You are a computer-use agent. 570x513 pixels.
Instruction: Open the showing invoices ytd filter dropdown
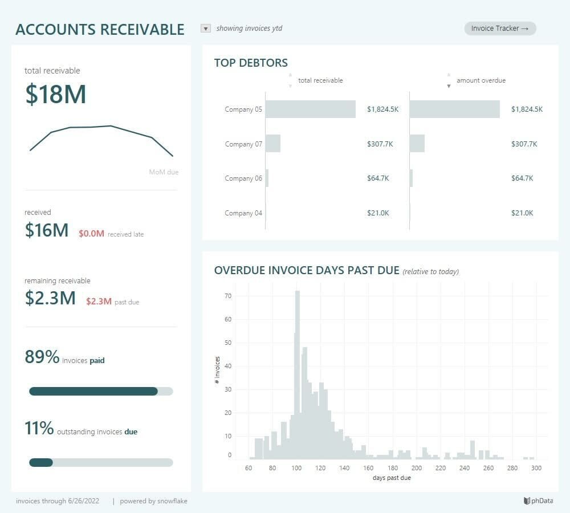205,27
